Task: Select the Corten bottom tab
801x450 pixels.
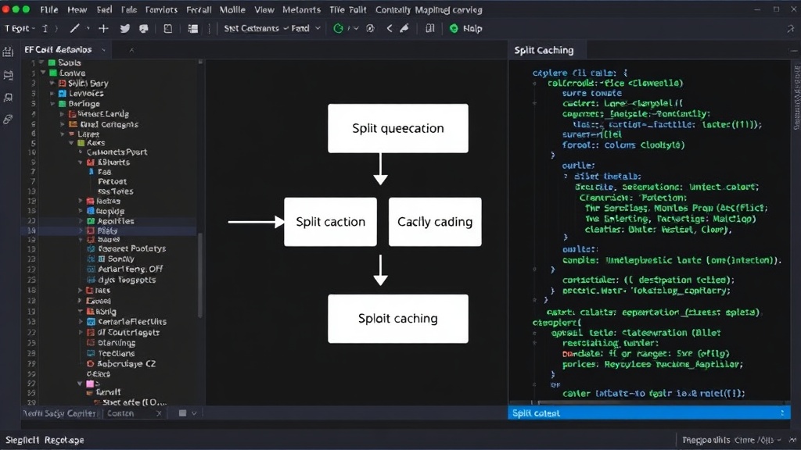Action: click(120, 413)
